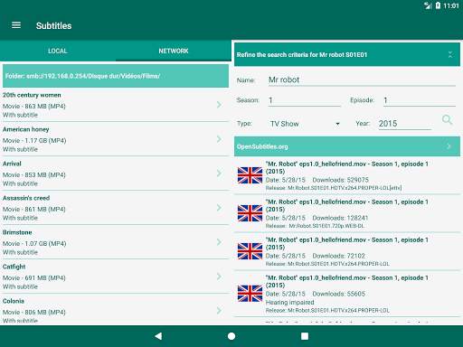Image resolution: width=463 pixels, height=347 pixels.
Task: Select the Arrival title
Action: pos(12,164)
